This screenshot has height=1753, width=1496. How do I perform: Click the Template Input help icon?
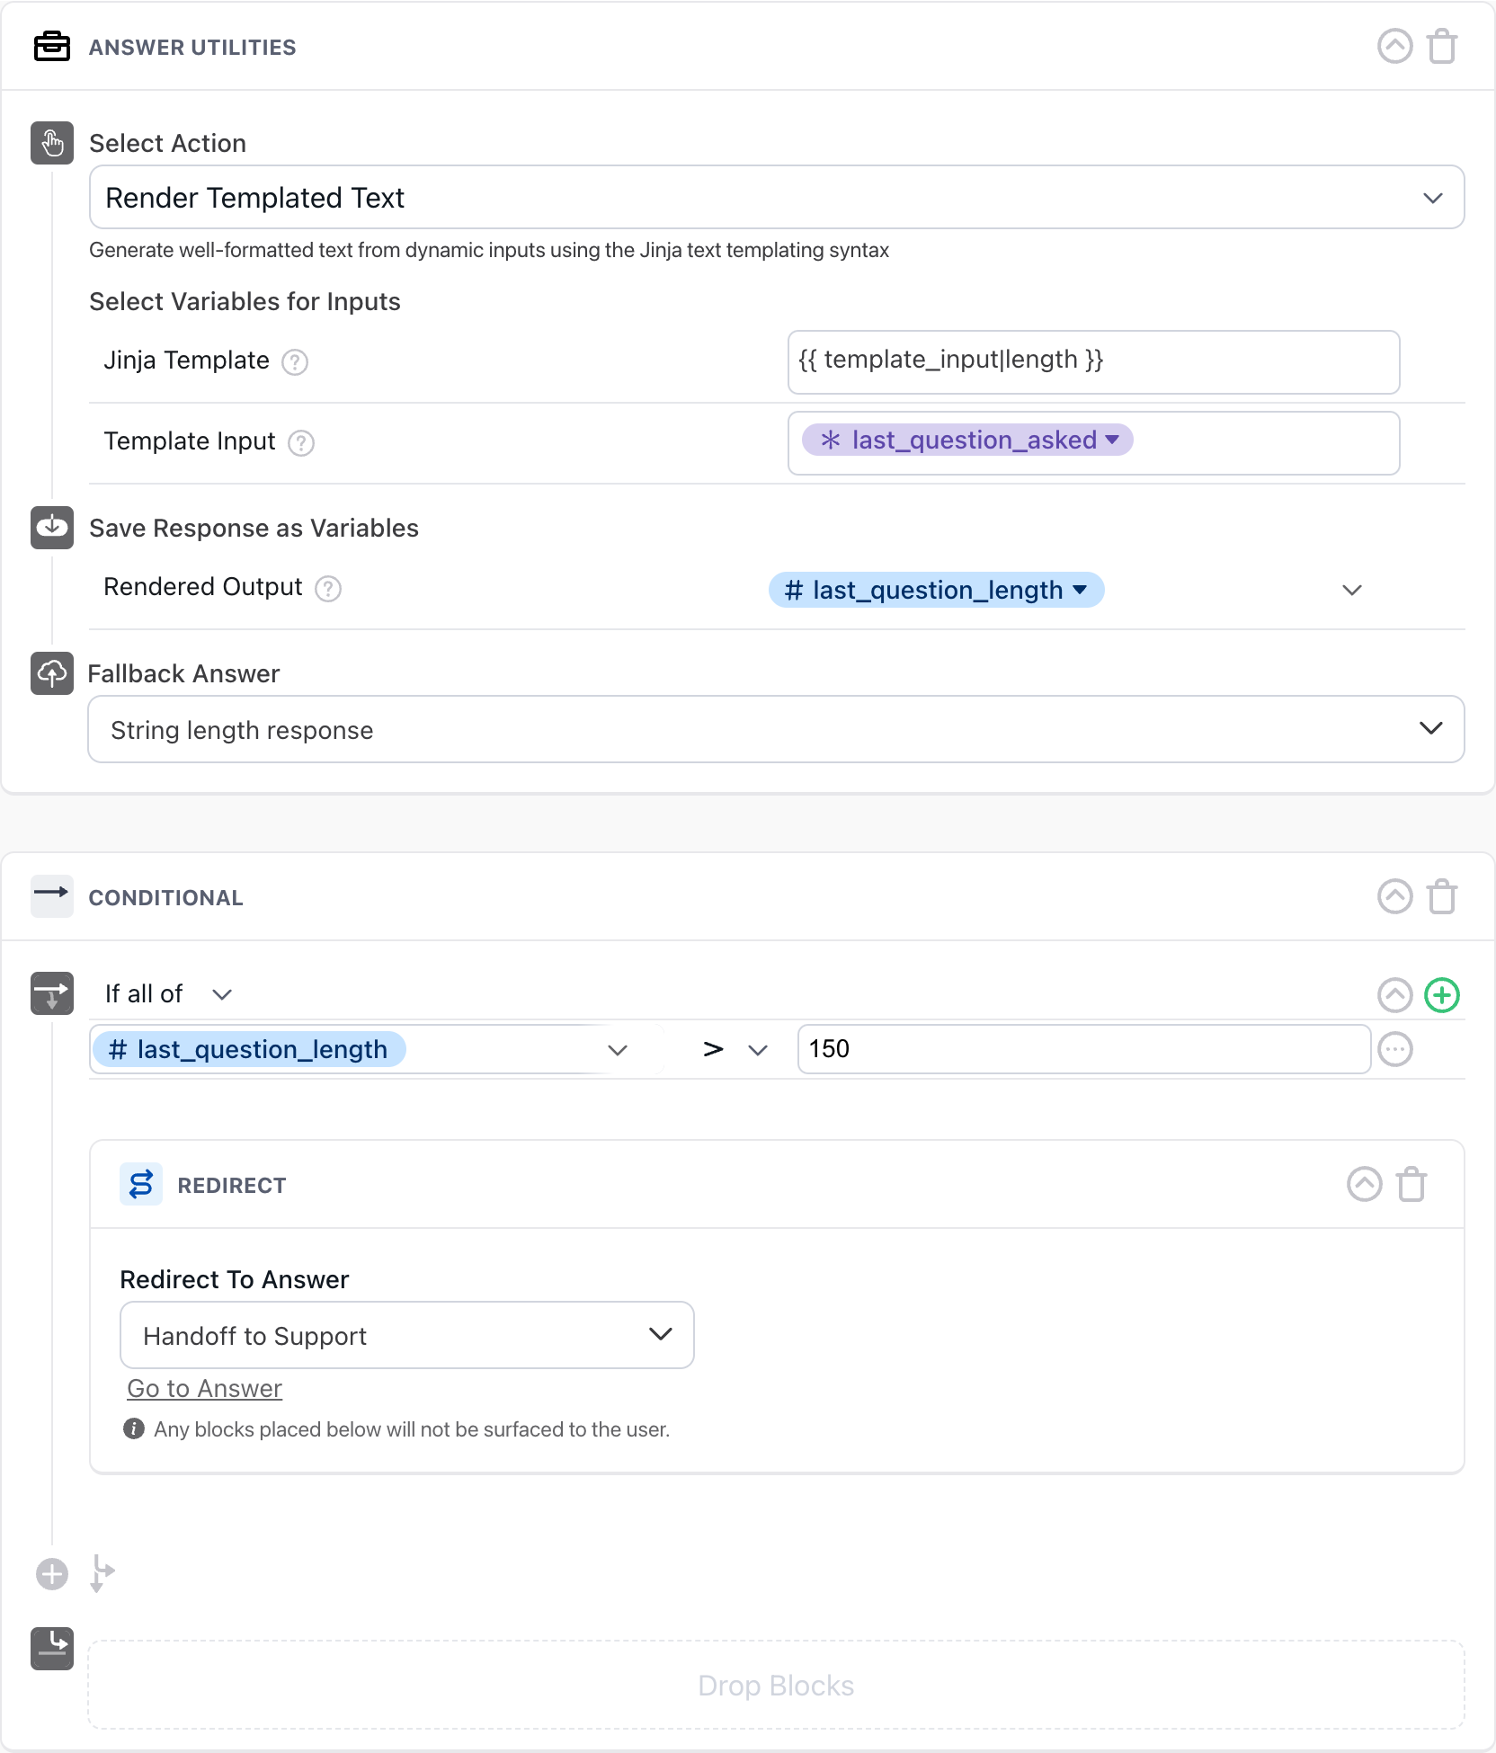point(301,443)
